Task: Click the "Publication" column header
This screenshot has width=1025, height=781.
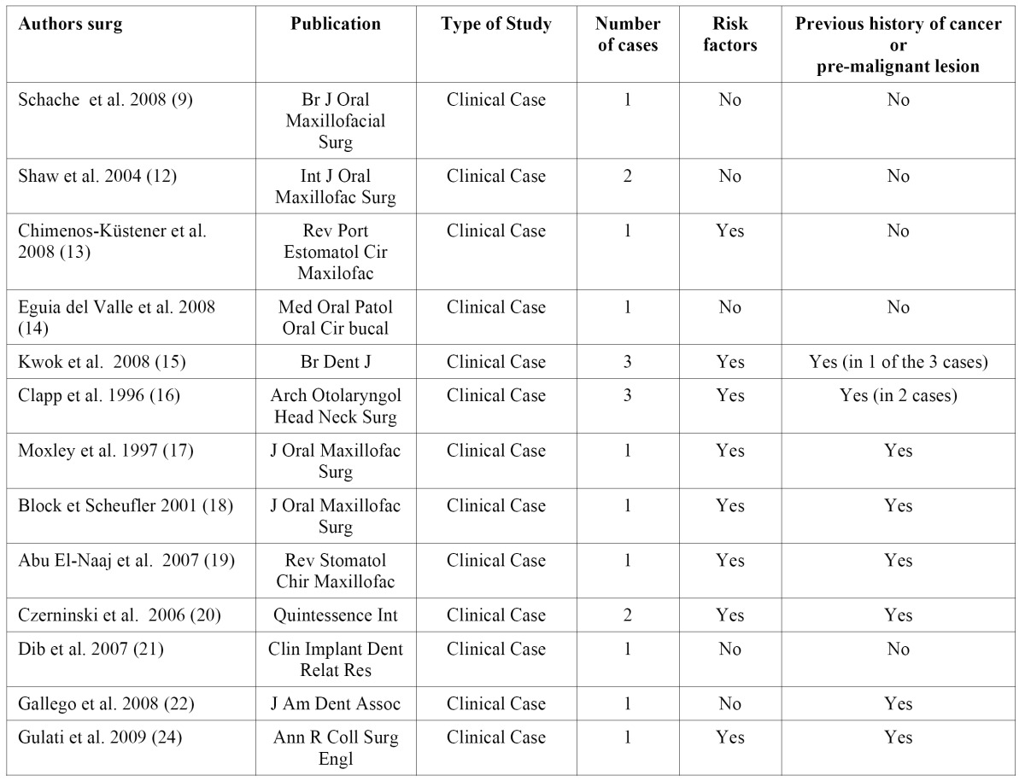Action: point(336,24)
